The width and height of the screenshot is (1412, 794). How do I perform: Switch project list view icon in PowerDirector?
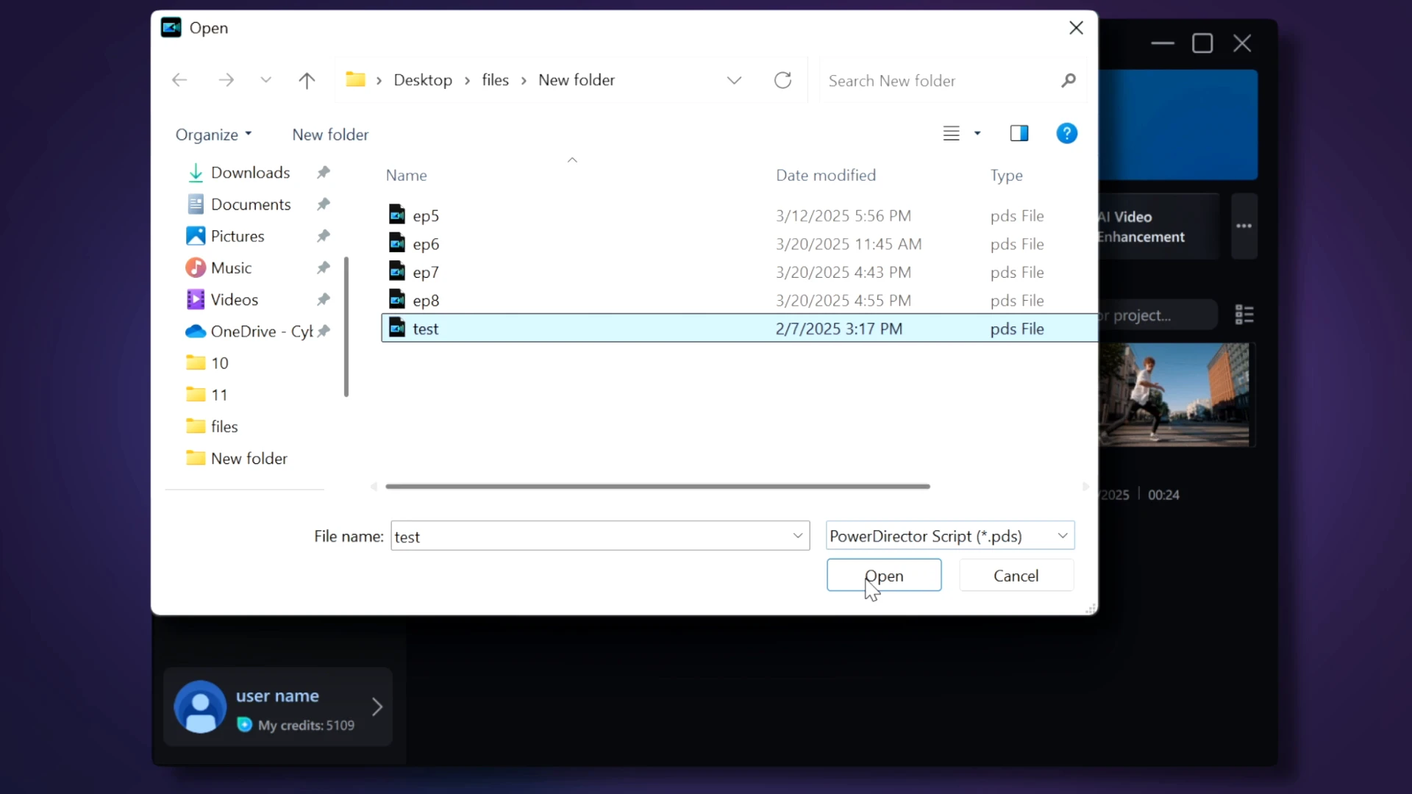[x=1244, y=315]
